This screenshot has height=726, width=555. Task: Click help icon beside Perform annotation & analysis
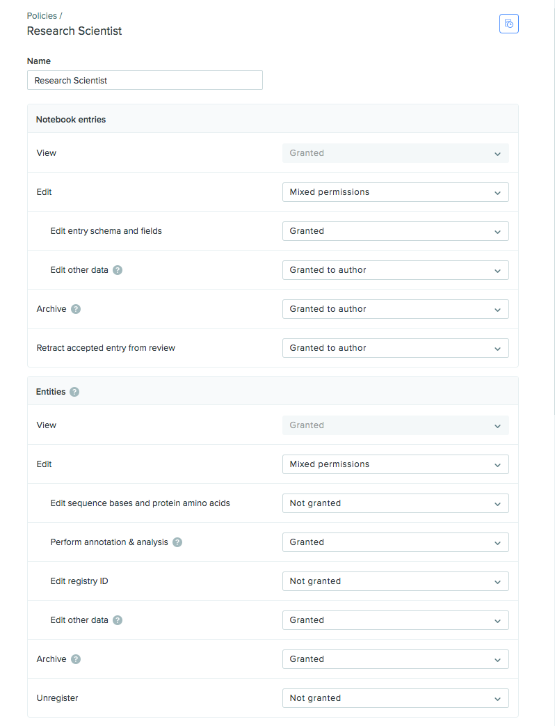pyautogui.click(x=177, y=542)
